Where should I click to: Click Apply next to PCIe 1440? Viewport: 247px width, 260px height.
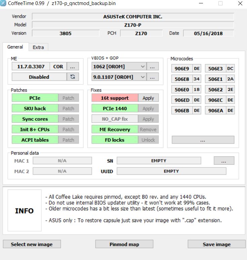(148, 108)
